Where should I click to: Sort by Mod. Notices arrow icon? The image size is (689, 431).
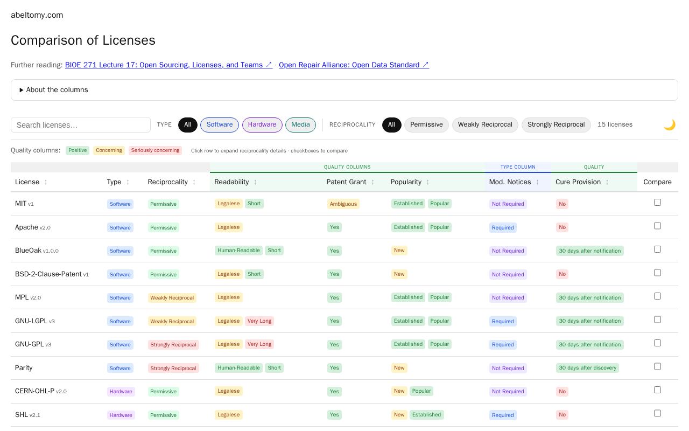537,182
